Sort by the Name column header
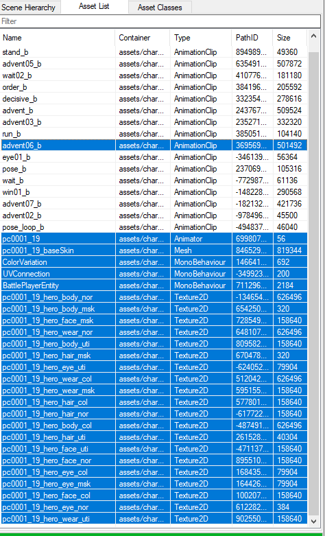The width and height of the screenshot is (325, 536). coord(58,38)
